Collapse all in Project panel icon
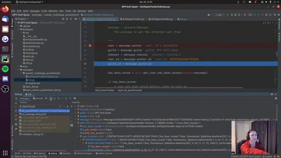Screen dimensions: 281x158 (x=71, y=19)
